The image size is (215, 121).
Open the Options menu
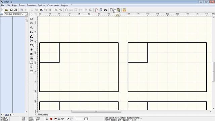[x=41, y=5]
